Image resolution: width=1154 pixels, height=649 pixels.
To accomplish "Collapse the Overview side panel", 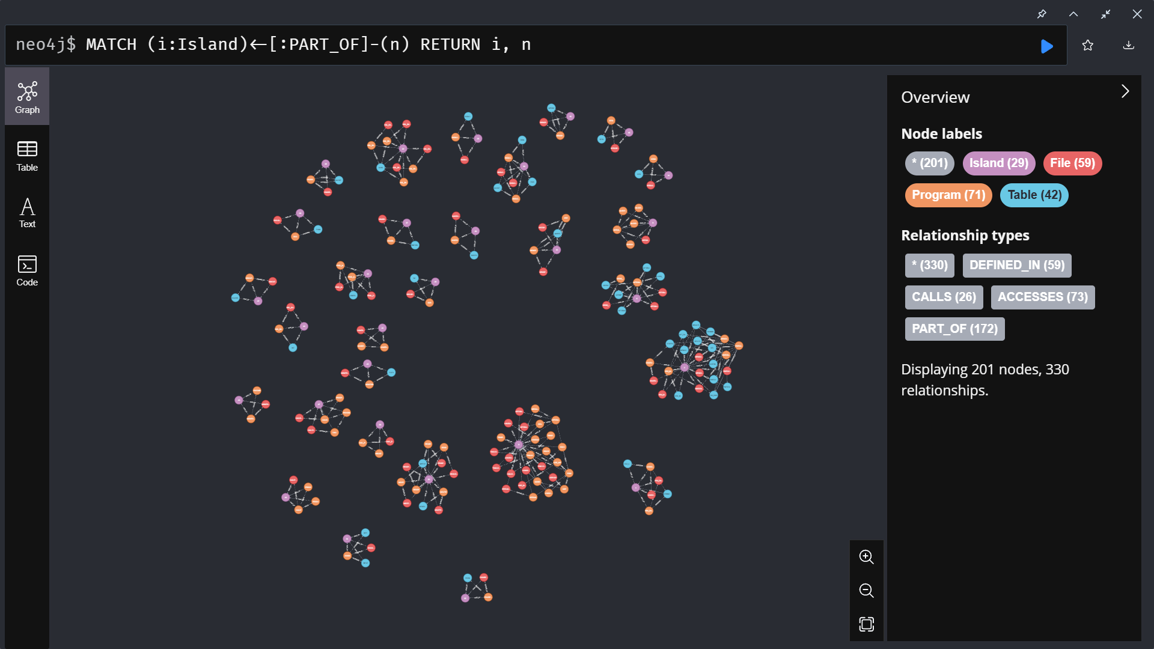I will 1125,91.
